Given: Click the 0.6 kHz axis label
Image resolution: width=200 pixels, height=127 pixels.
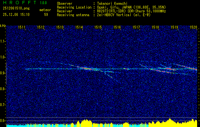Looking at the screenshot, I should click(x=2, y=121).
